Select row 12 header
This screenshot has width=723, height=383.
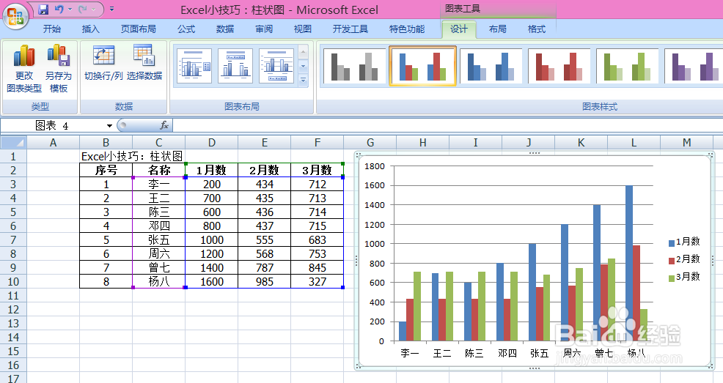(13, 309)
